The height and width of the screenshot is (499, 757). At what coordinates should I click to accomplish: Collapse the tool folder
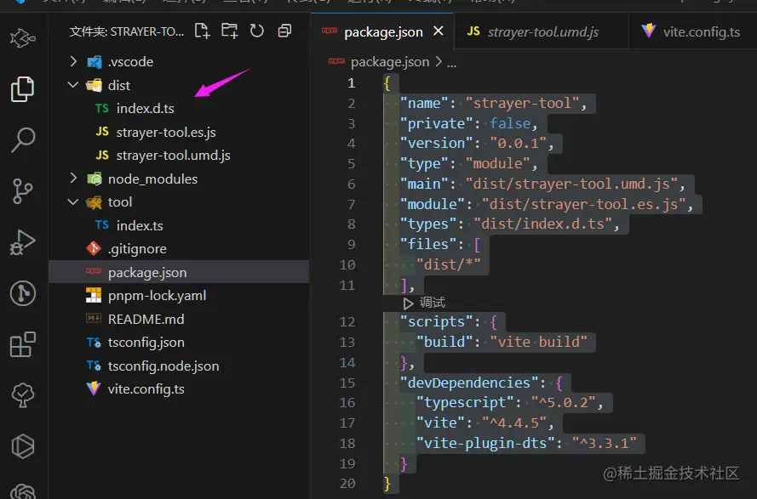point(179,202)
